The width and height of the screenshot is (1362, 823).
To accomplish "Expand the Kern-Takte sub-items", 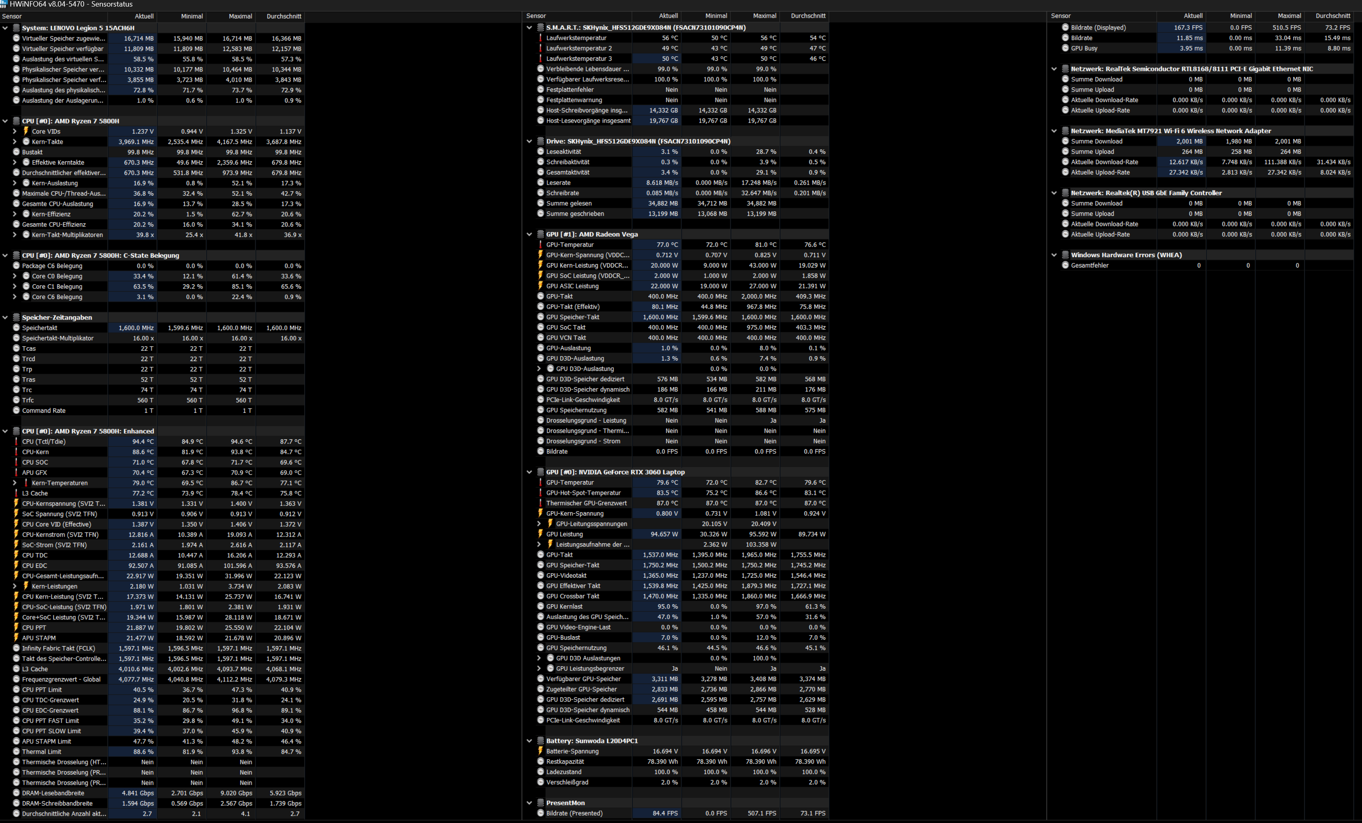I will pos(15,142).
